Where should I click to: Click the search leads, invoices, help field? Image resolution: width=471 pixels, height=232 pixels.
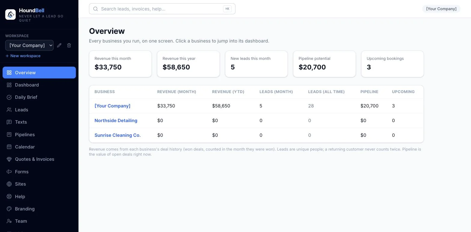coord(162,9)
